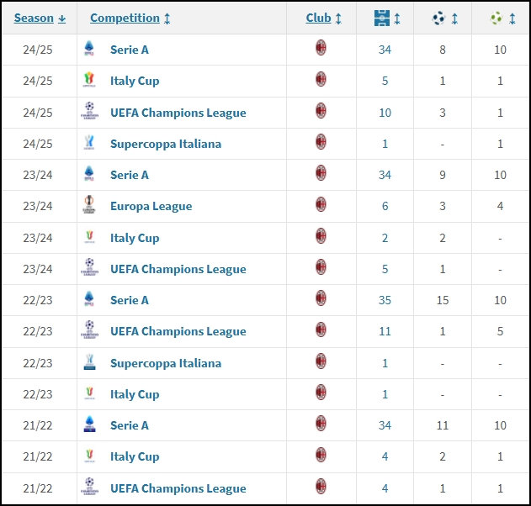Open 11 appearances in 22/23 Champions League
The image size is (531, 506).
pyautogui.click(x=385, y=331)
